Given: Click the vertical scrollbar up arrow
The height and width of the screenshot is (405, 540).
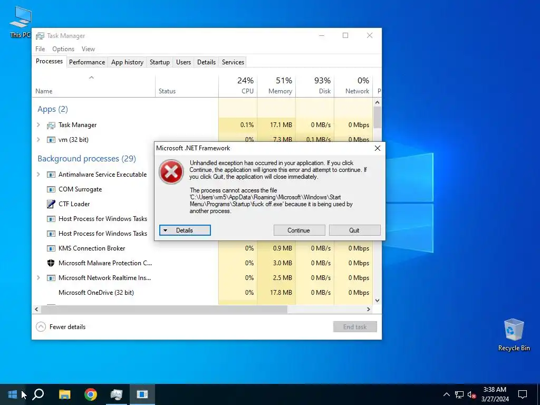Looking at the screenshot, I should coord(377,102).
